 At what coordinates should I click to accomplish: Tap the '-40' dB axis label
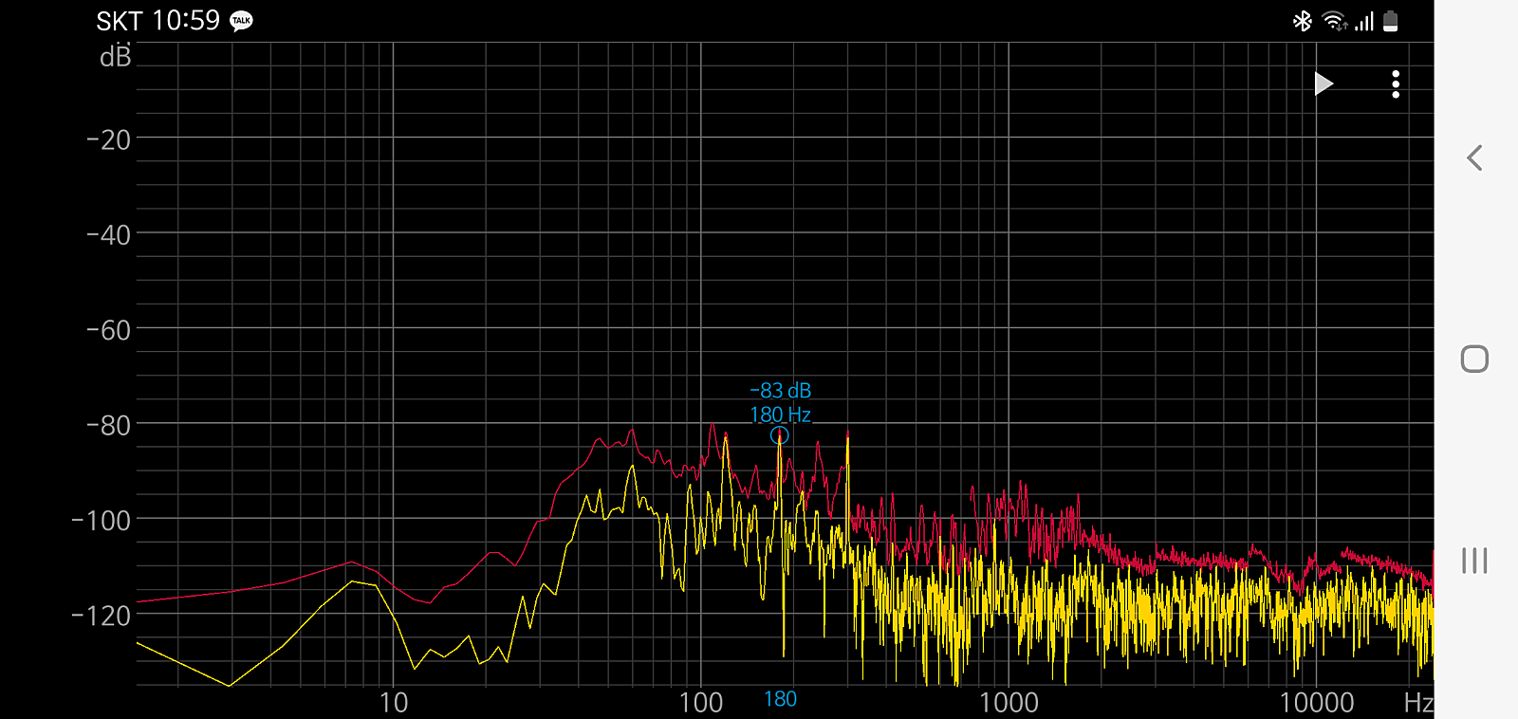click(109, 234)
